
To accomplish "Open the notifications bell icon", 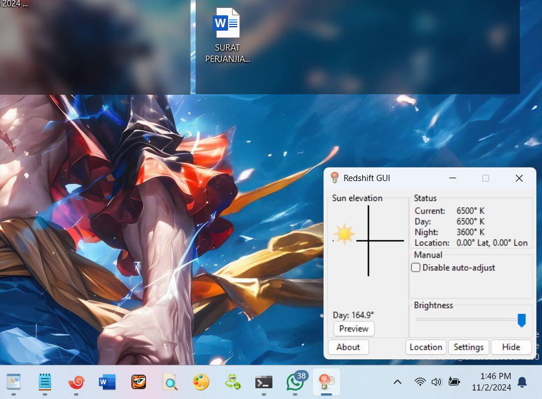I will coord(522,382).
